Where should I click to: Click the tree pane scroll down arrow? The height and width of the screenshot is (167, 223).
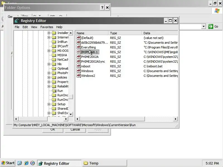(x=71, y=114)
